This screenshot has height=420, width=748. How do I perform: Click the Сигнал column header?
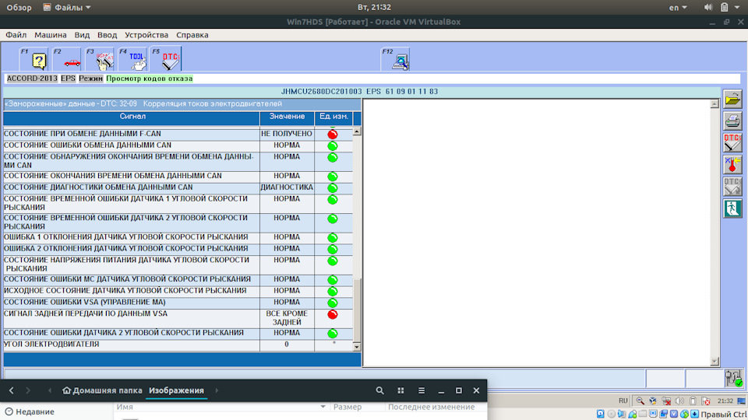(132, 117)
